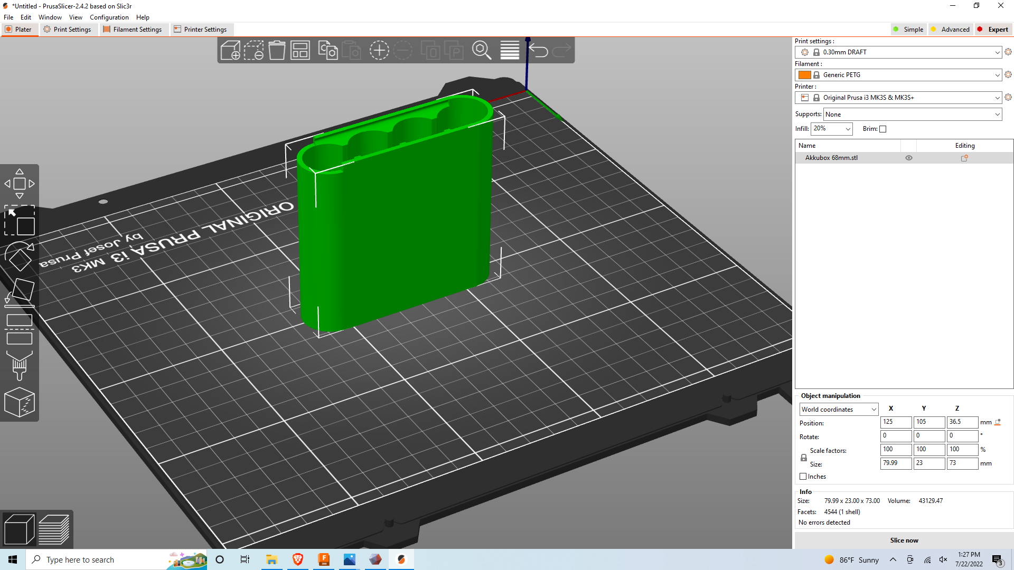Click the orange PETG color swatch
Viewport: 1014px width, 570px height.
pyautogui.click(x=804, y=74)
